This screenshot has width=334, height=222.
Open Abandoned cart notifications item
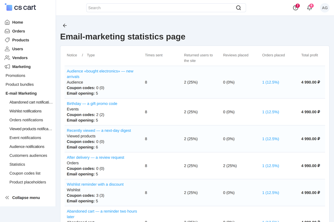(x=31, y=102)
